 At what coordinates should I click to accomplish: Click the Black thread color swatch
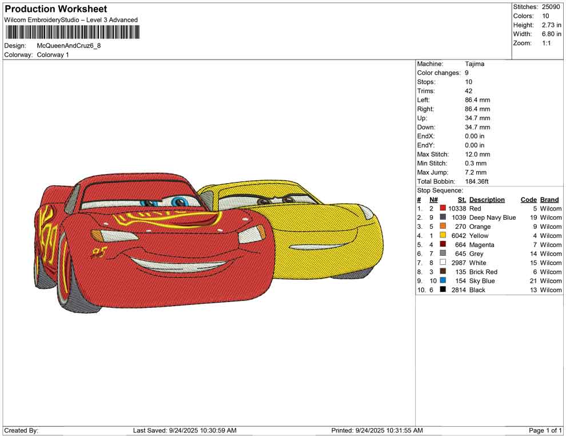(x=443, y=290)
